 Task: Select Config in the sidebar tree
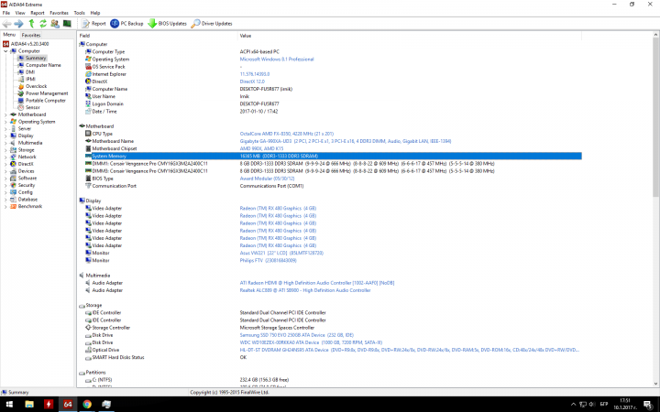pos(26,192)
